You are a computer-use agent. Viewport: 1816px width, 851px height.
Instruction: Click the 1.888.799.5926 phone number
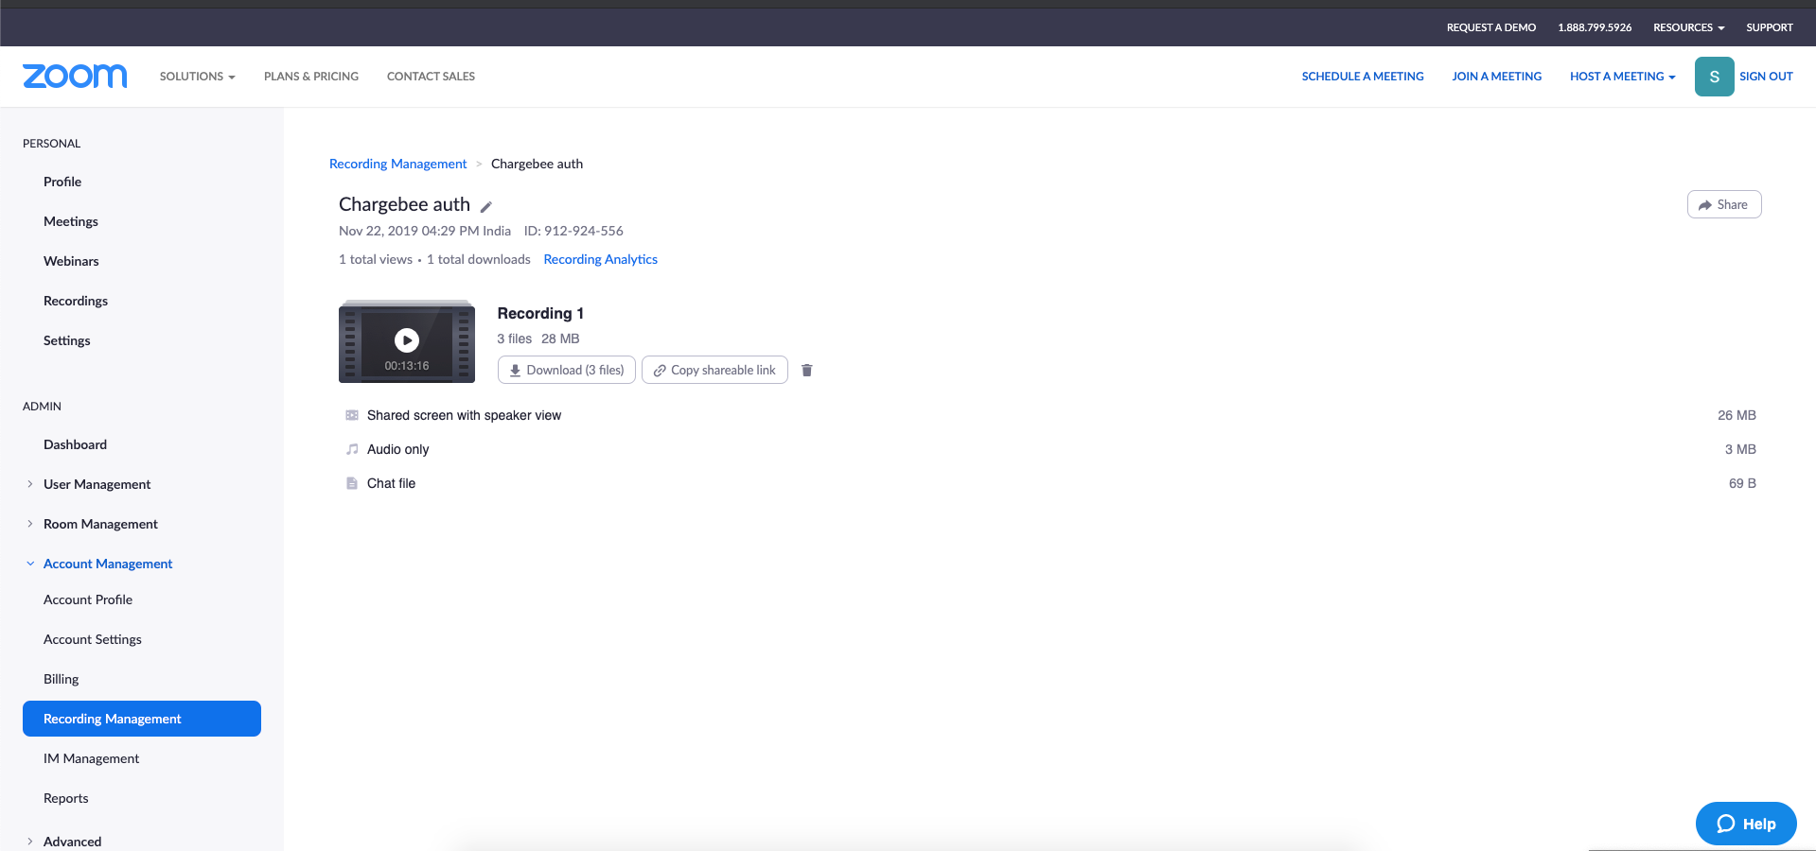1595,27
